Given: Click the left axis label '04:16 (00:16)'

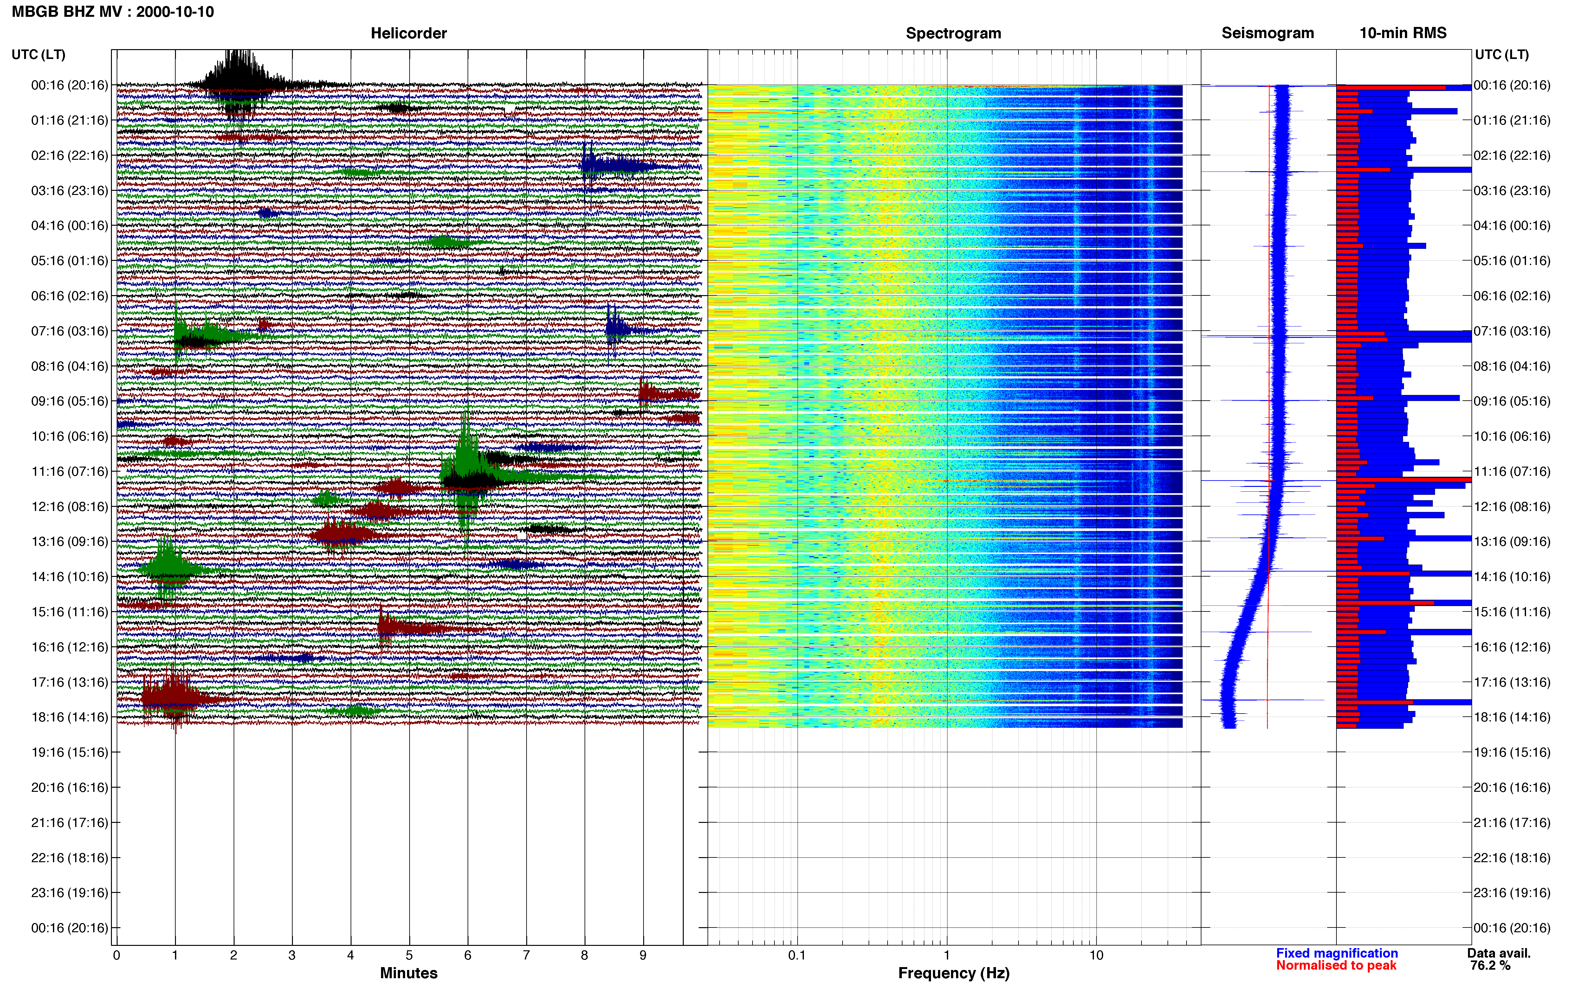Looking at the screenshot, I should (69, 226).
